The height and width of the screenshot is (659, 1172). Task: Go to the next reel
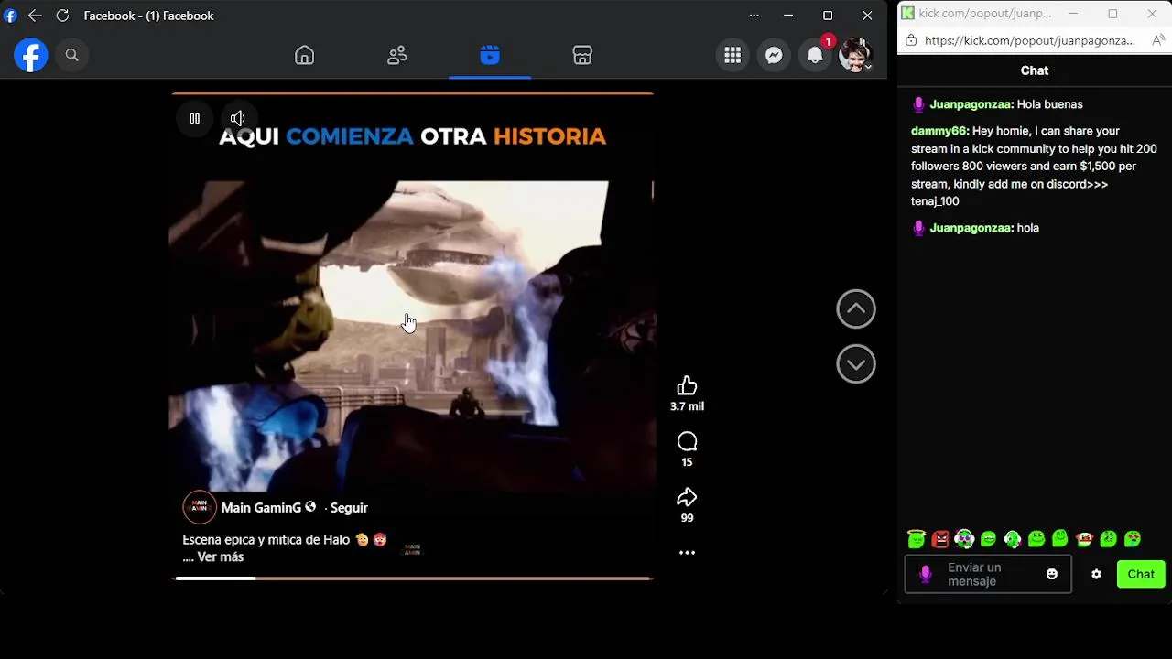856,364
